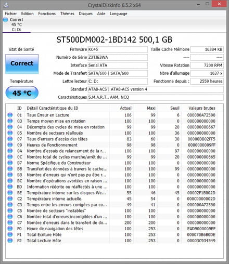Select the C: D: disk tab
This screenshot has height=264, width=229.
point(17,25)
